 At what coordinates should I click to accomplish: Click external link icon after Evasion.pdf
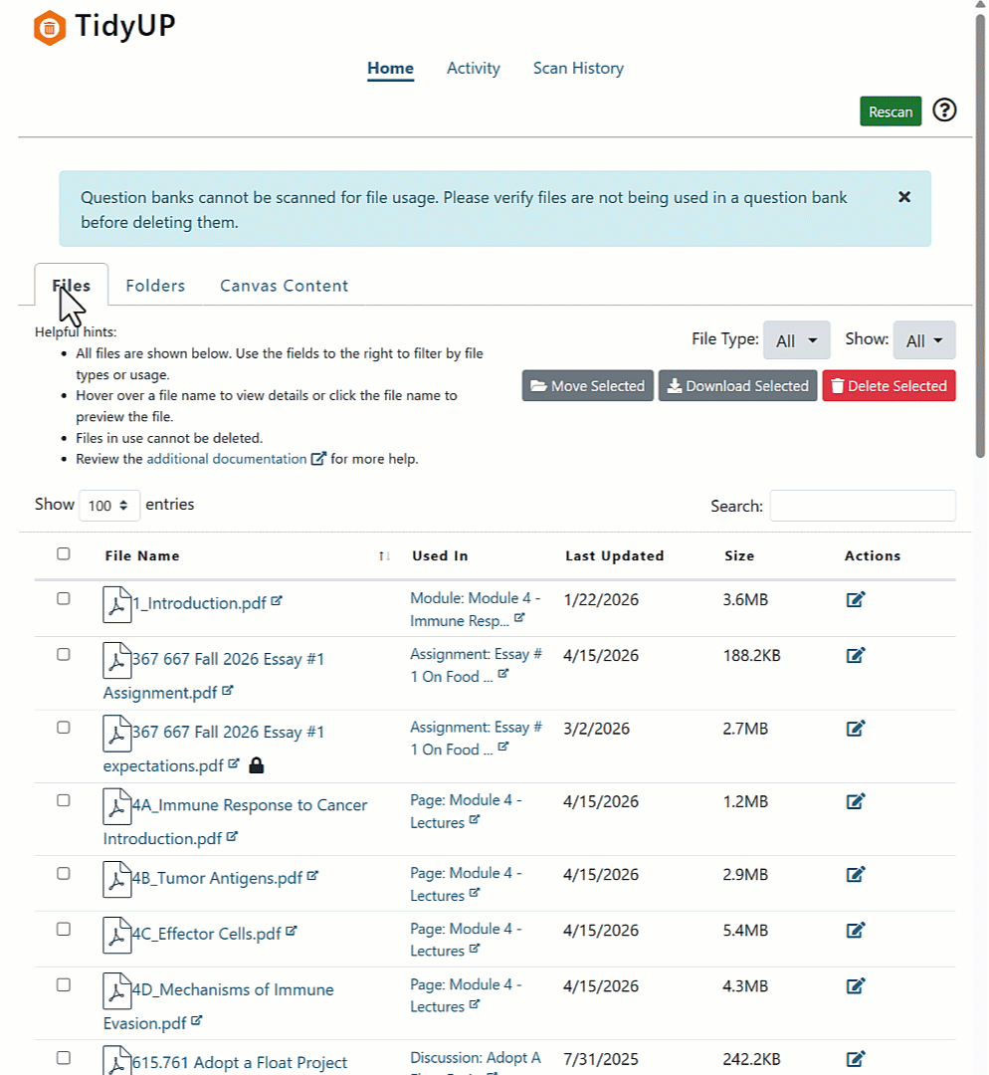pos(197,1020)
